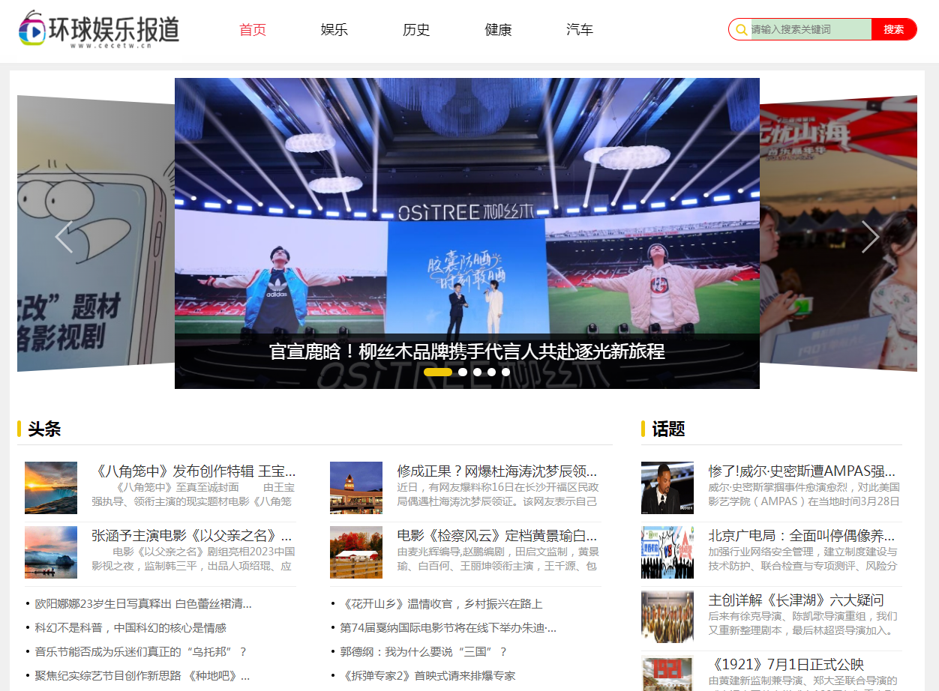This screenshot has width=939, height=691.
Task: Open headline 张涵予主演电影《以父亲之名》
Action: click(192, 536)
